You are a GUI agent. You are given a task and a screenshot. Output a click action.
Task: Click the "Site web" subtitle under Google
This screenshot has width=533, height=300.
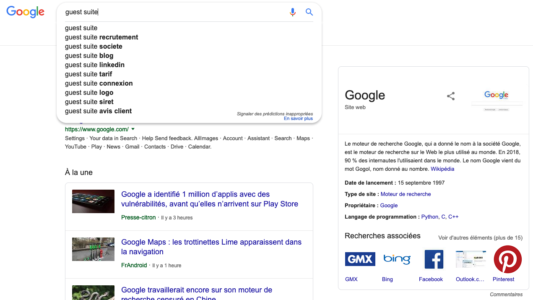click(355, 107)
